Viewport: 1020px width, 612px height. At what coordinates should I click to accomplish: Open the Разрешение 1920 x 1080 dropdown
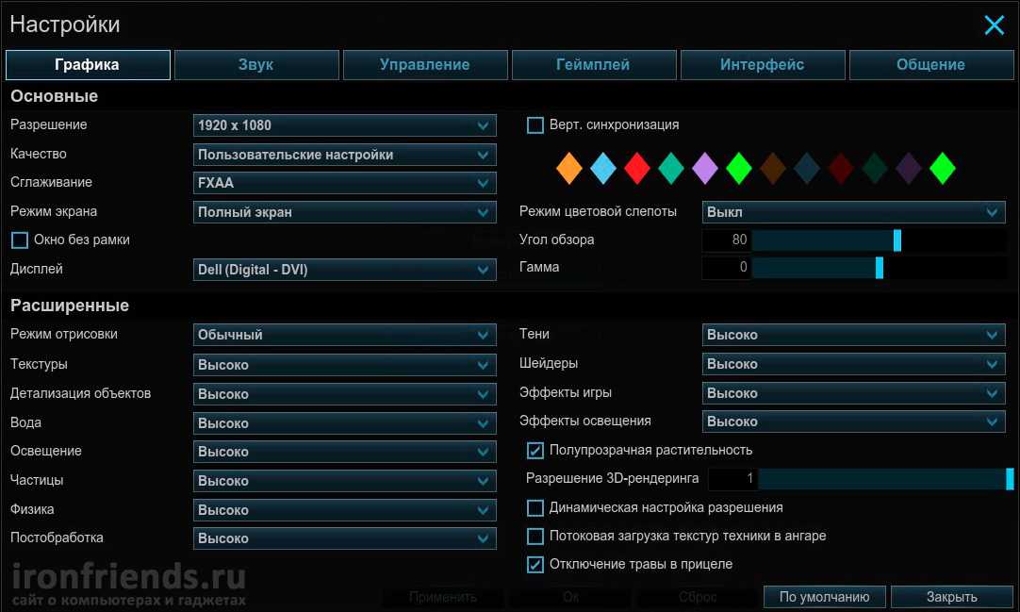click(345, 125)
